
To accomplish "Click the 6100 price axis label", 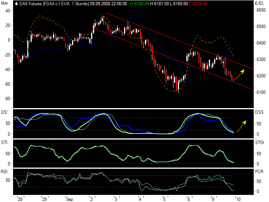I will 261,92.
